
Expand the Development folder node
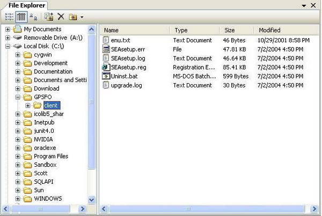[x=18, y=63]
